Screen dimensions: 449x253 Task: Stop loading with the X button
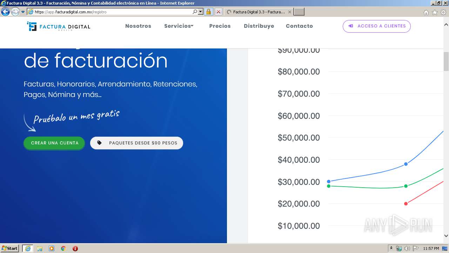(218, 12)
